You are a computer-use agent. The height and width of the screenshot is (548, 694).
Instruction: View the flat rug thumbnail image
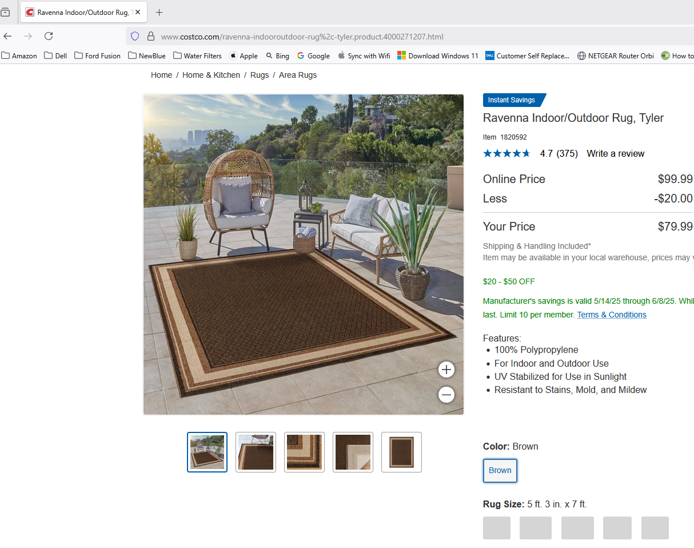point(401,452)
